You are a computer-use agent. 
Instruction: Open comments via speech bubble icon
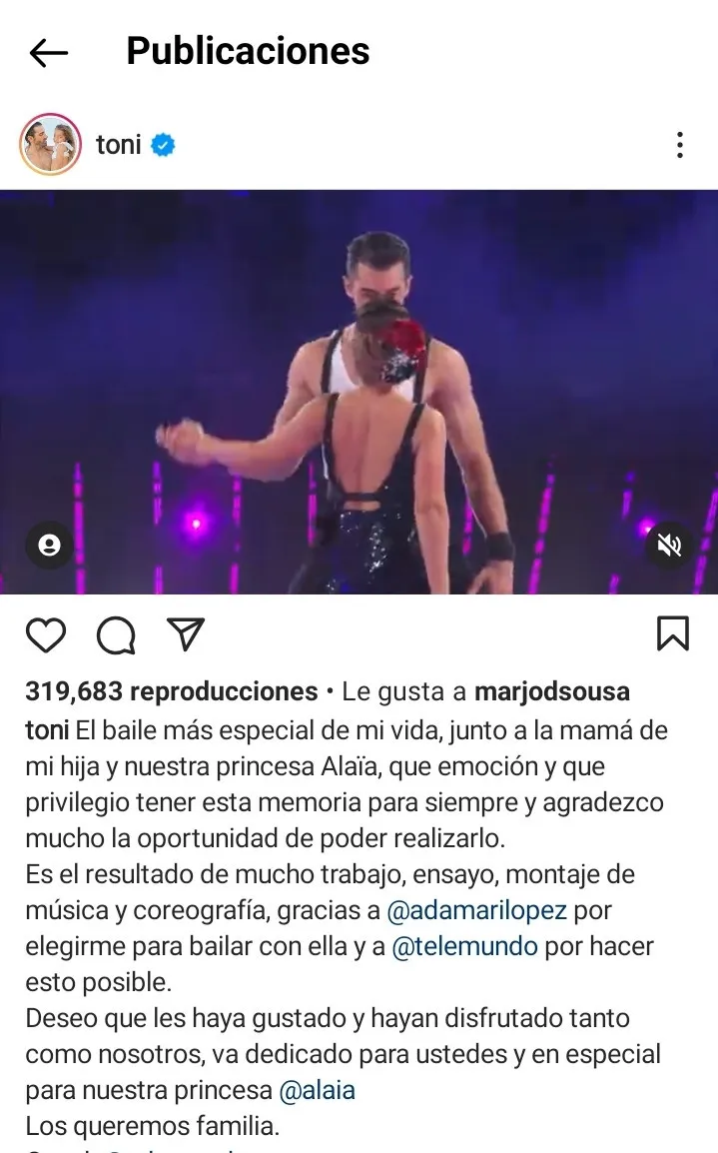coord(116,635)
